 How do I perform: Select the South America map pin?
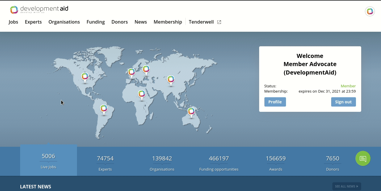104,110
